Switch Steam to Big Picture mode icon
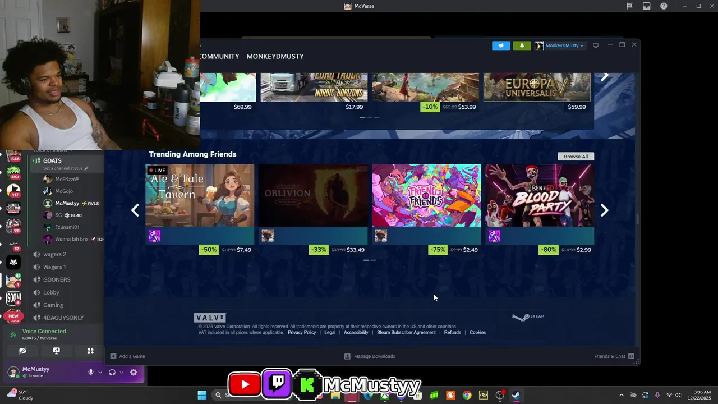718x404 pixels. [596, 45]
